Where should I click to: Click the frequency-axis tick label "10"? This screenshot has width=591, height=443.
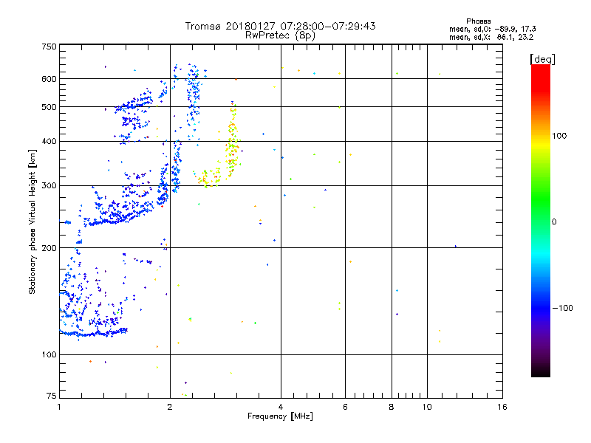click(427, 407)
